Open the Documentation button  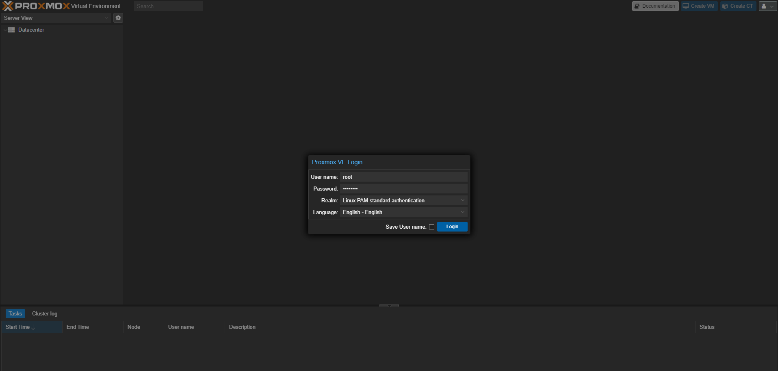pyautogui.click(x=655, y=6)
